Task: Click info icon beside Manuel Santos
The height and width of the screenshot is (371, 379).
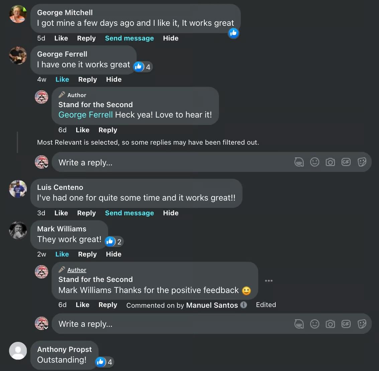Action: [244, 305]
